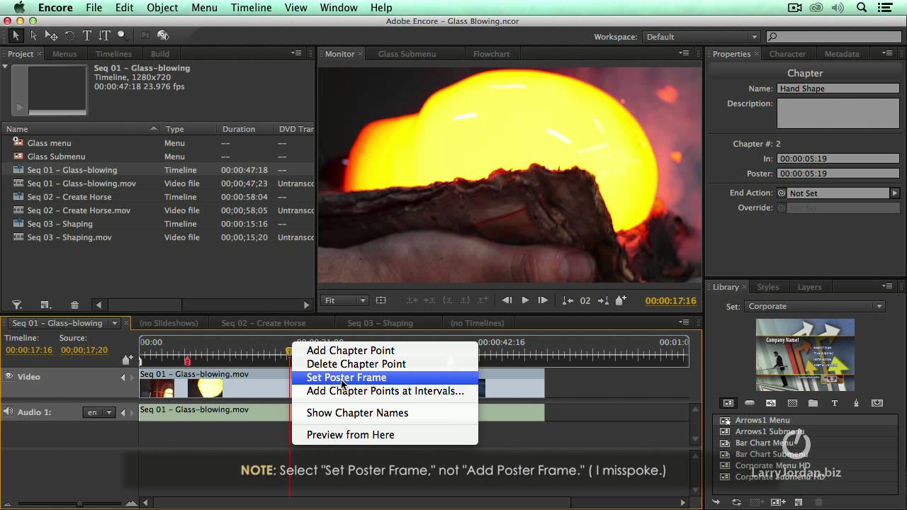Toggle Text items filter in Library

click(x=835, y=403)
